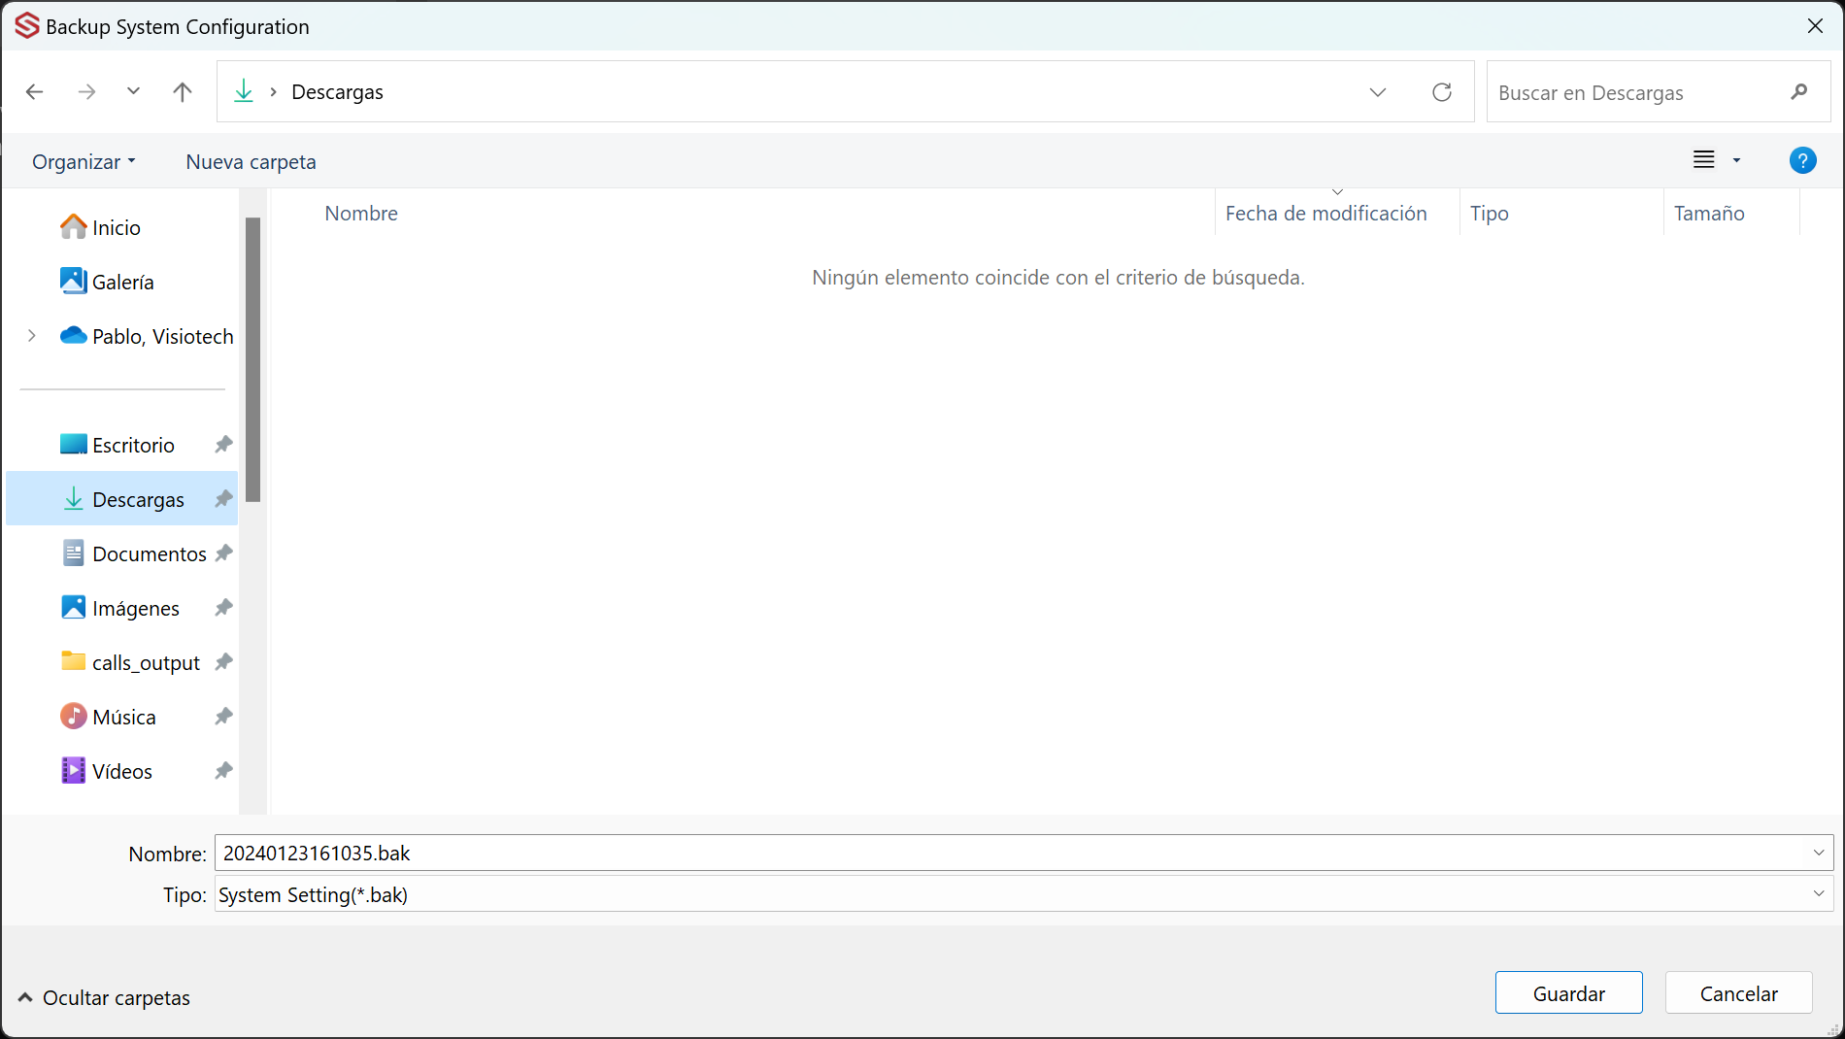Open the Descargas folder icon in sidebar
1845x1039 pixels.
[x=73, y=498]
